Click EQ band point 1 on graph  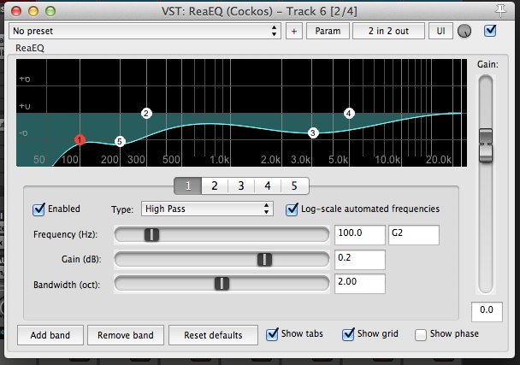click(x=80, y=139)
